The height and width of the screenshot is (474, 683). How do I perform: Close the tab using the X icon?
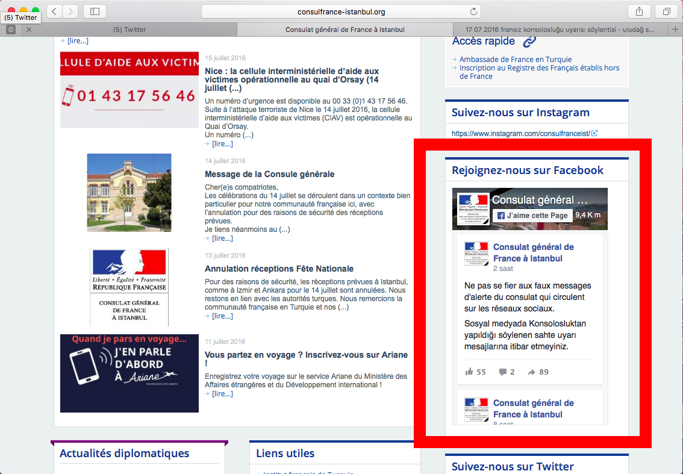coord(29,30)
